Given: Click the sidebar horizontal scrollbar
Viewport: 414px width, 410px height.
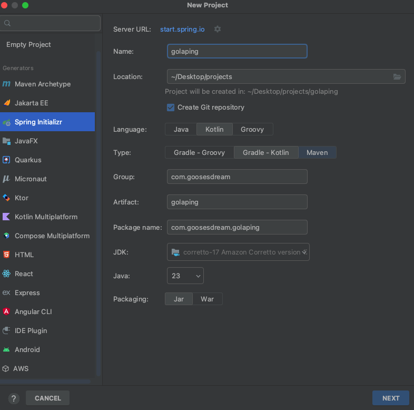Looking at the screenshot, I should (45, 382).
